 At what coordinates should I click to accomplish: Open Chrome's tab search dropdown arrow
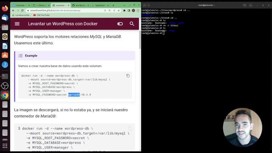pyautogui.click(x=124, y=6)
